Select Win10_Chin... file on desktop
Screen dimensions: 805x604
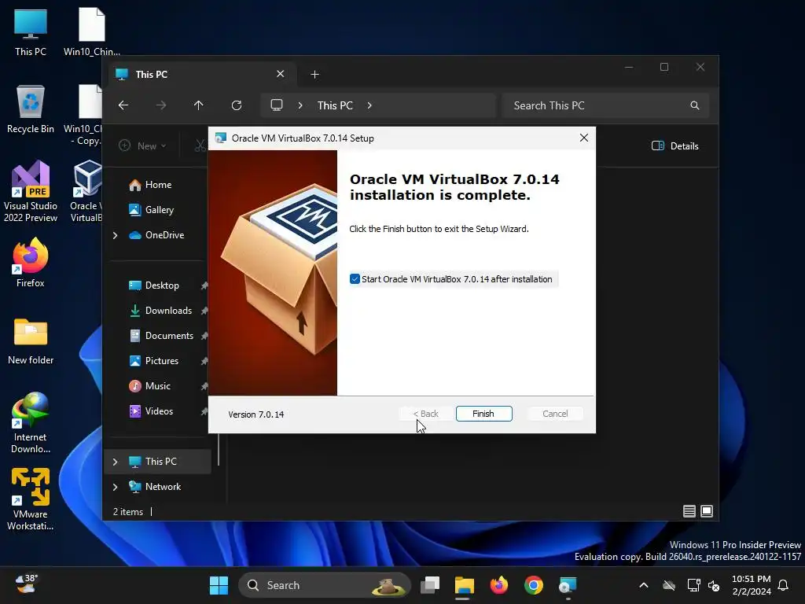coord(91,31)
